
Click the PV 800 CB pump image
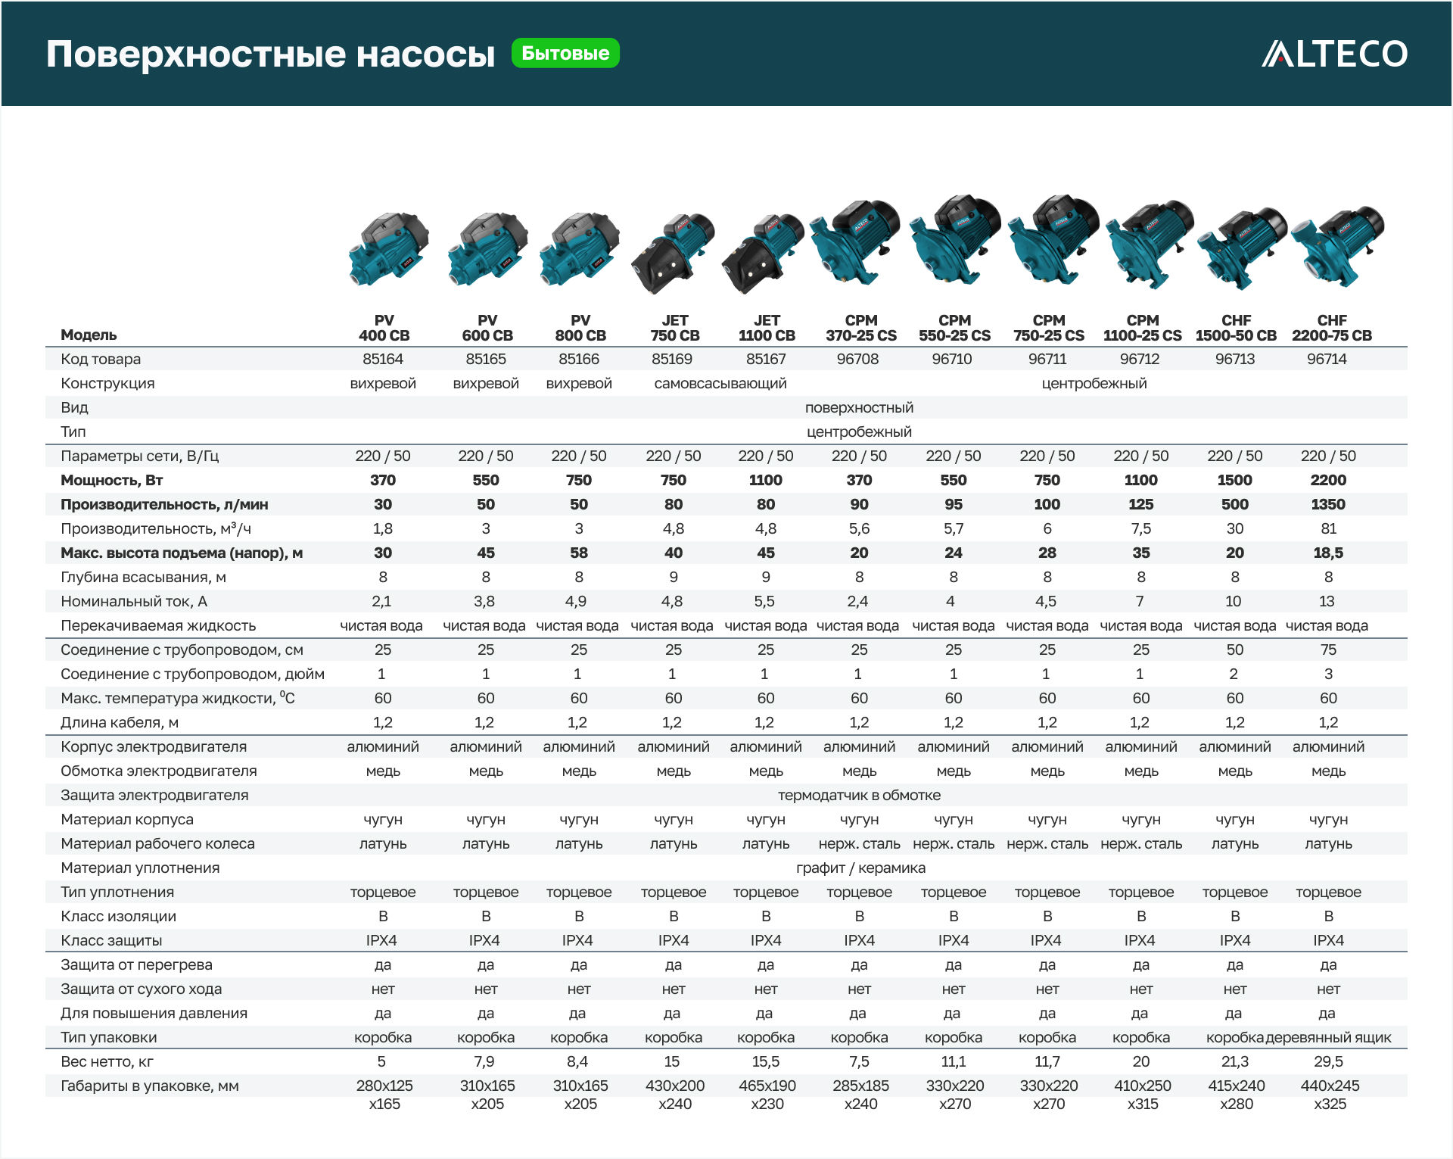pyautogui.click(x=580, y=248)
